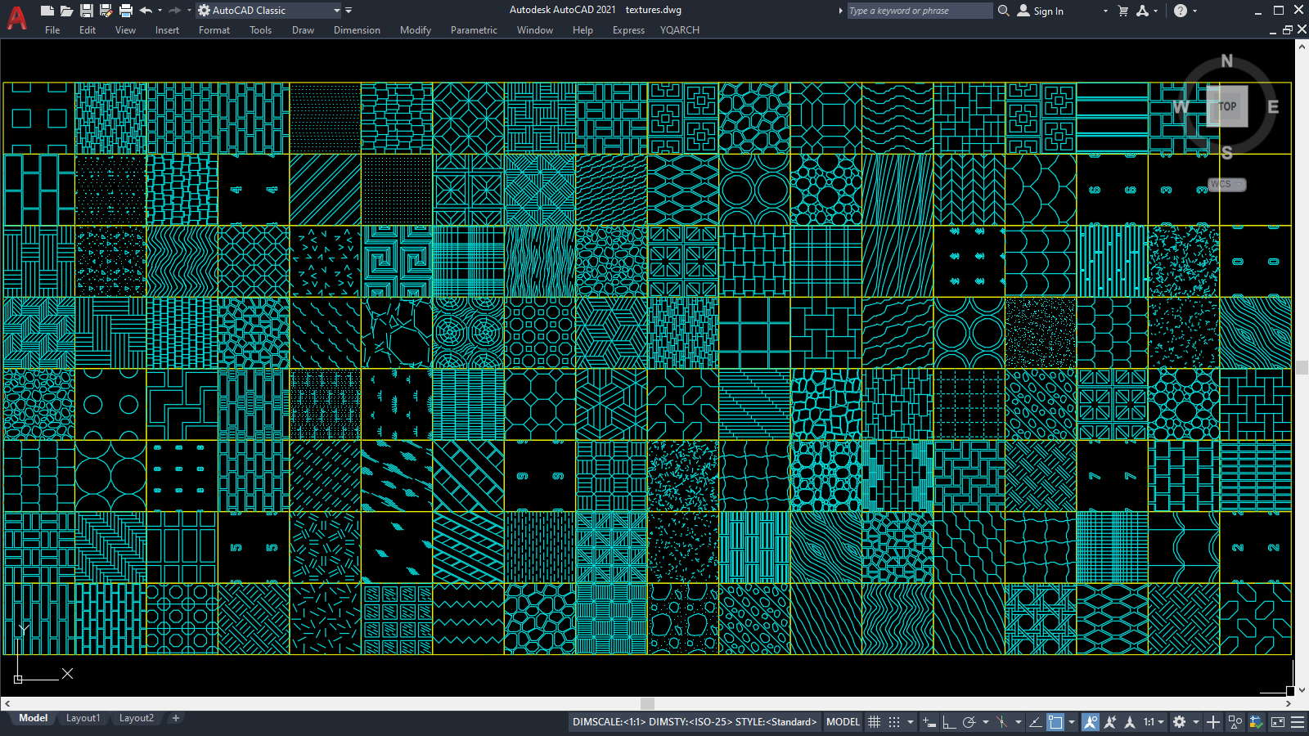The width and height of the screenshot is (1309, 736).
Task: Toggle ortho mode restriction
Action: click(x=949, y=721)
